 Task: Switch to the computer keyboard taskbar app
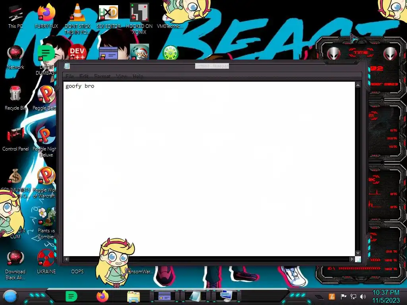pyautogui.click(x=226, y=296)
